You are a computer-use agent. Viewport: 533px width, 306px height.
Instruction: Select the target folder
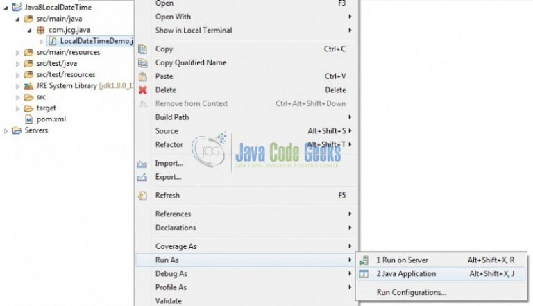[46, 108]
